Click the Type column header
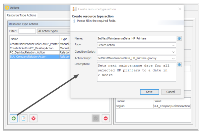Screen dimensions: 199x131 point(65,39)
